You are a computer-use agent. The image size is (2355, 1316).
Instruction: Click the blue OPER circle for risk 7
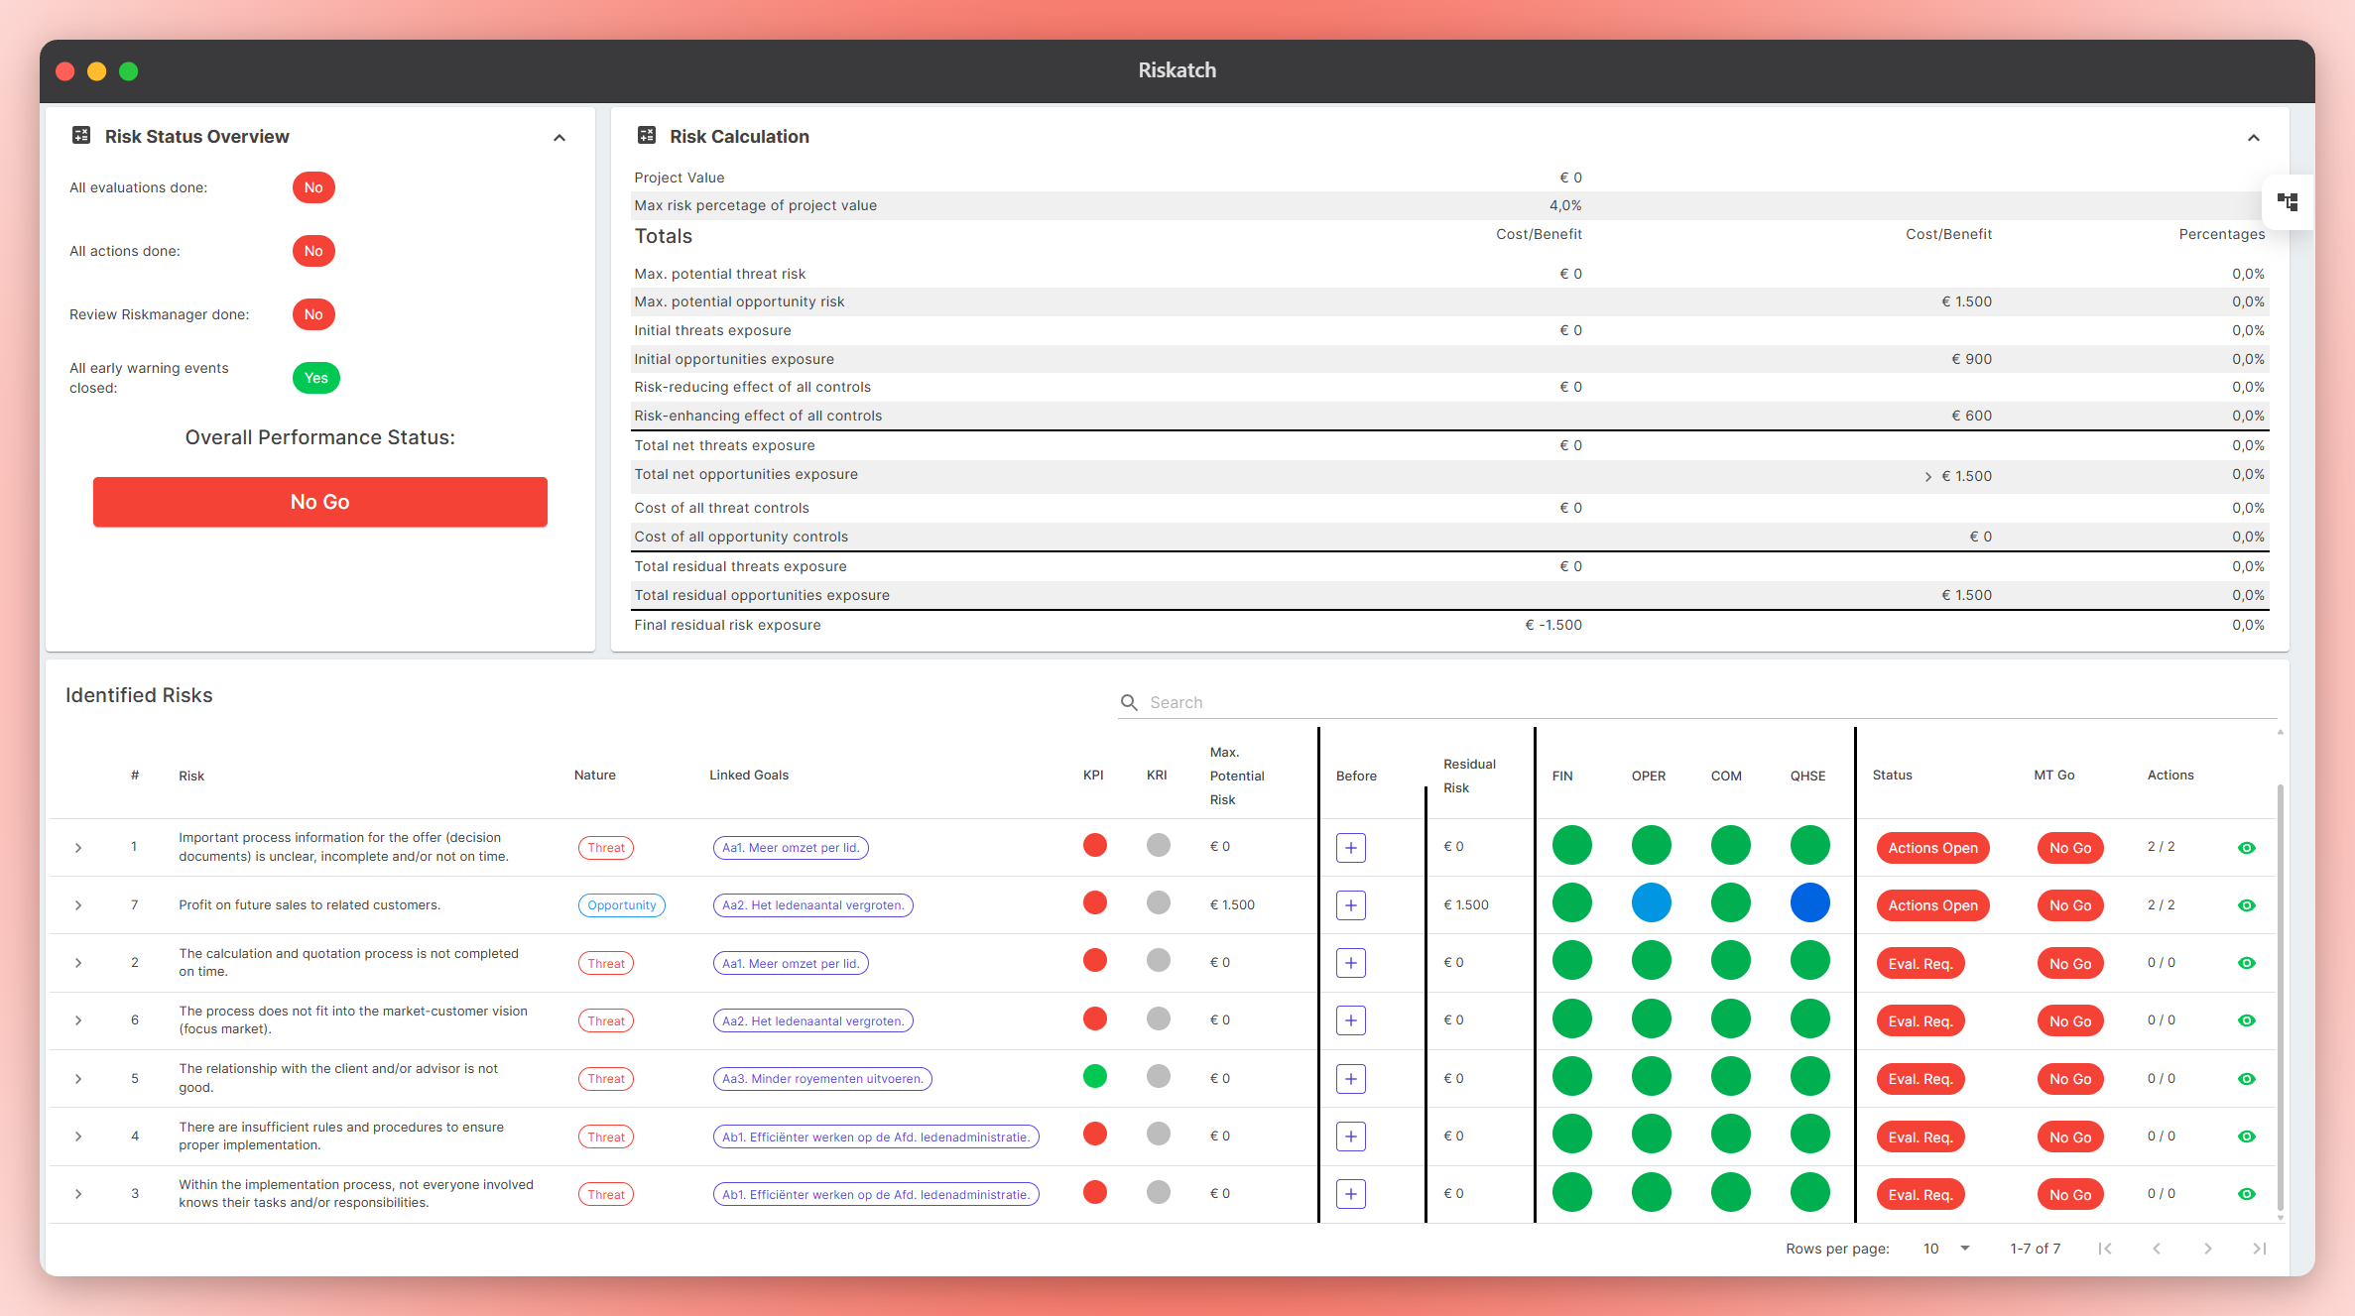pyautogui.click(x=1652, y=902)
